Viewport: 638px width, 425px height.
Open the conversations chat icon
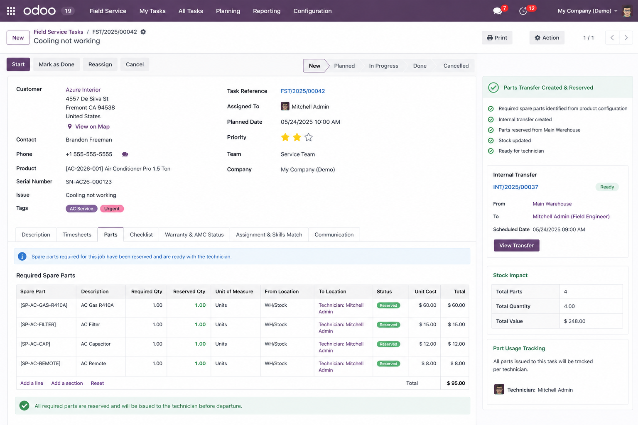tap(497, 11)
